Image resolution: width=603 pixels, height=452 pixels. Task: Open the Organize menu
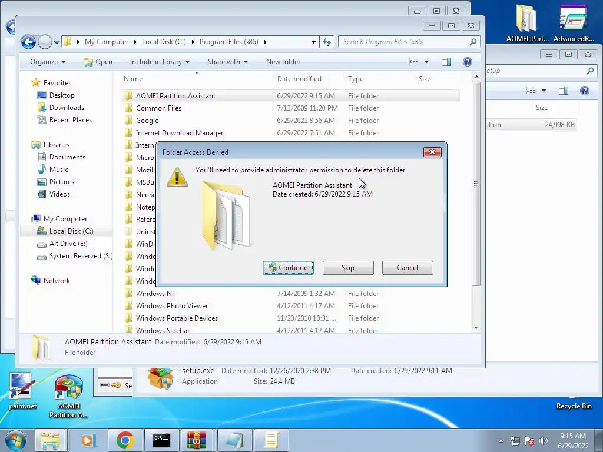[48, 62]
